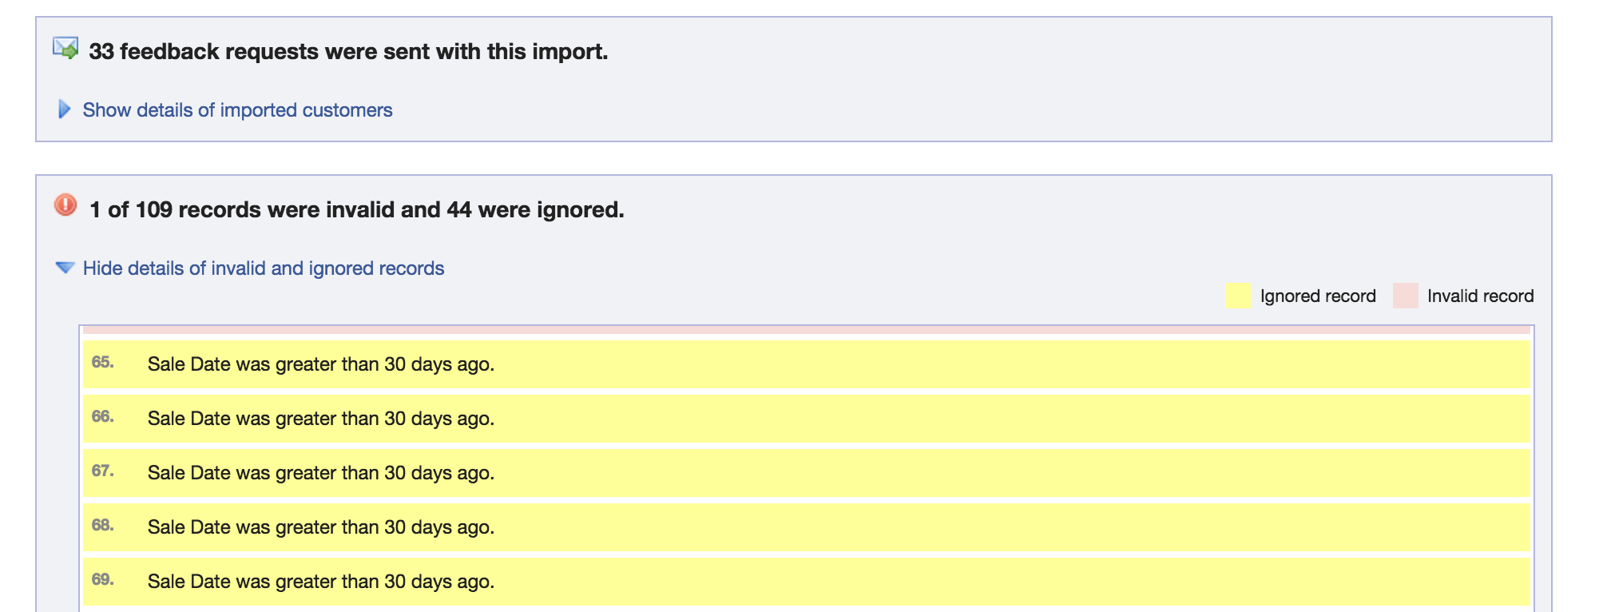Open Show details of imported customers link
Viewport: 1607px width, 612px height.
tap(237, 110)
